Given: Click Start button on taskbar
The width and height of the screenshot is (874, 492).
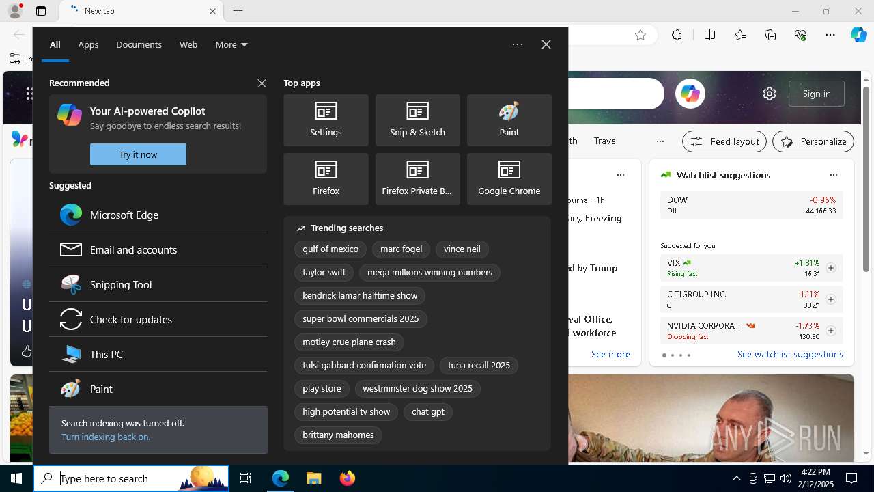Looking at the screenshot, I should (x=16, y=478).
